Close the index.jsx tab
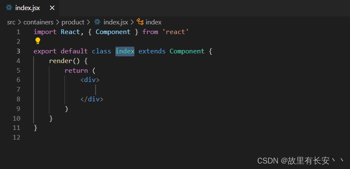The height and width of the screenshot is (169, 350). (52, 8)
